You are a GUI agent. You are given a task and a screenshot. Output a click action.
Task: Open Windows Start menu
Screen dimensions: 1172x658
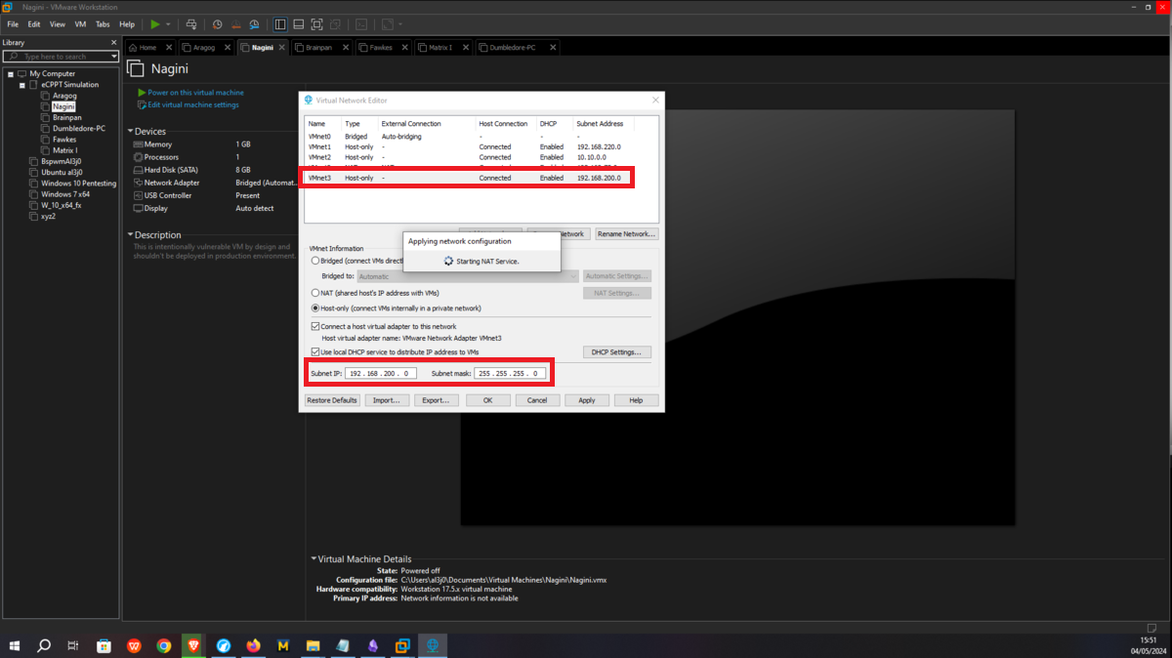tap(15, 645)
